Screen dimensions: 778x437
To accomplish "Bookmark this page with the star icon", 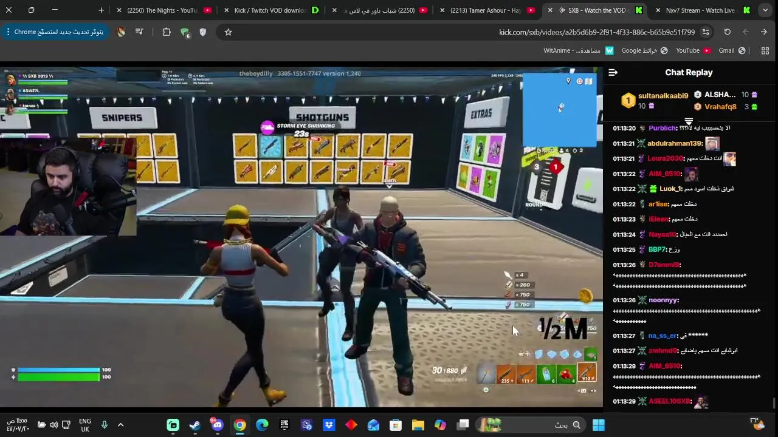I will pos(228,32).
